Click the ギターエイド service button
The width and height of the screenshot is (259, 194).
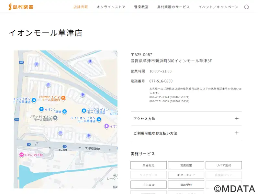coord(186,175)
